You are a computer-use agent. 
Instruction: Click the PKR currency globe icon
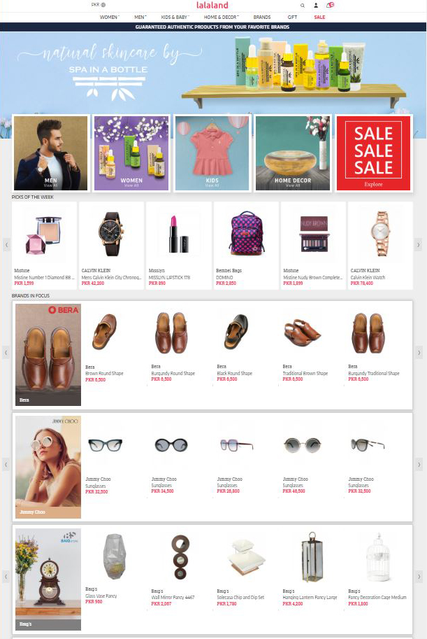pyautogui.click(x=103, y=5)
